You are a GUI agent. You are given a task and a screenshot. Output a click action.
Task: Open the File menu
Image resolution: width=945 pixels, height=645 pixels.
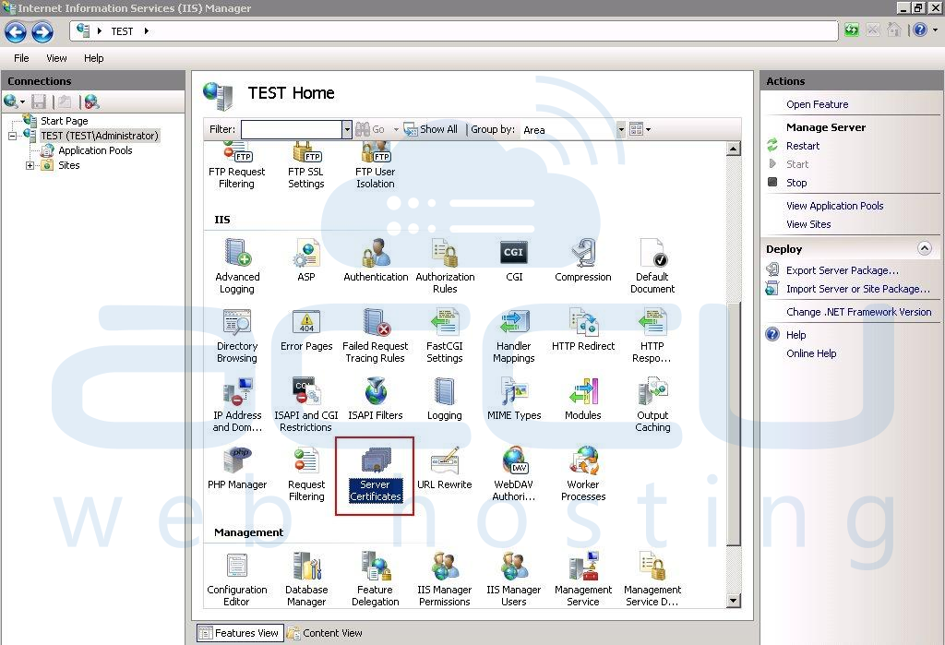point(21,58)
